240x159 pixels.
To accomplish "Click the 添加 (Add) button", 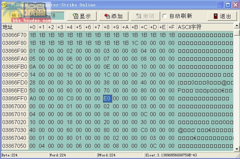I will (114, 16).
